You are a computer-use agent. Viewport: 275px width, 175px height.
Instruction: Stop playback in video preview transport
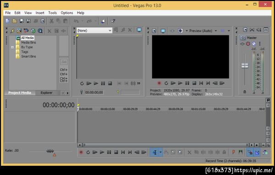coord(194,83)
